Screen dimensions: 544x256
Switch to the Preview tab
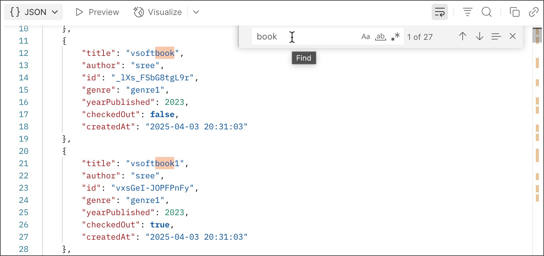click(x=97, y=12)
